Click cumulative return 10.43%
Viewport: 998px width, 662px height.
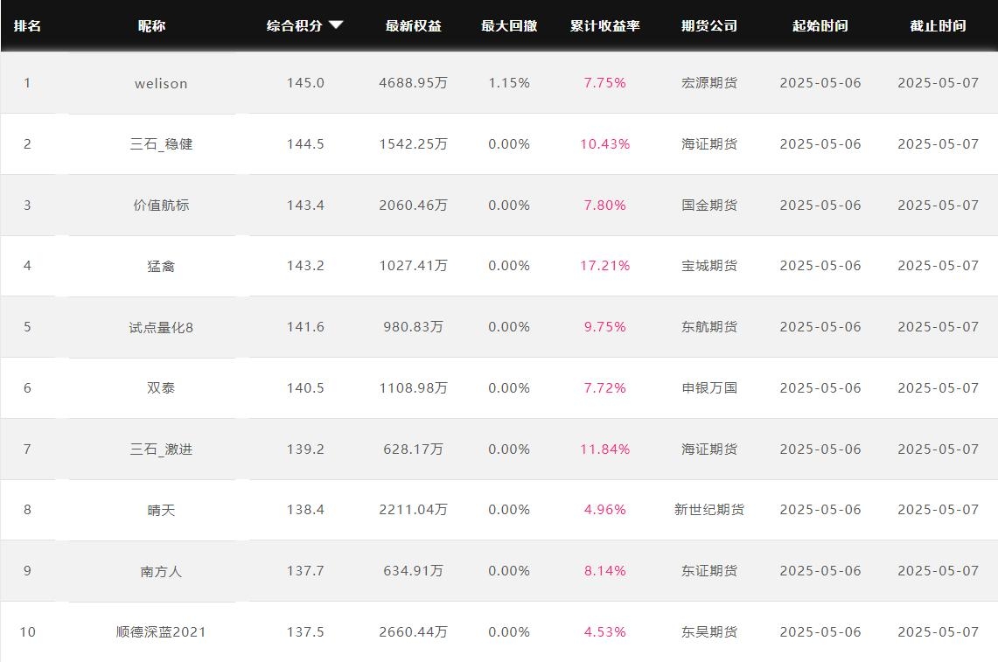[x=604, y=144]
